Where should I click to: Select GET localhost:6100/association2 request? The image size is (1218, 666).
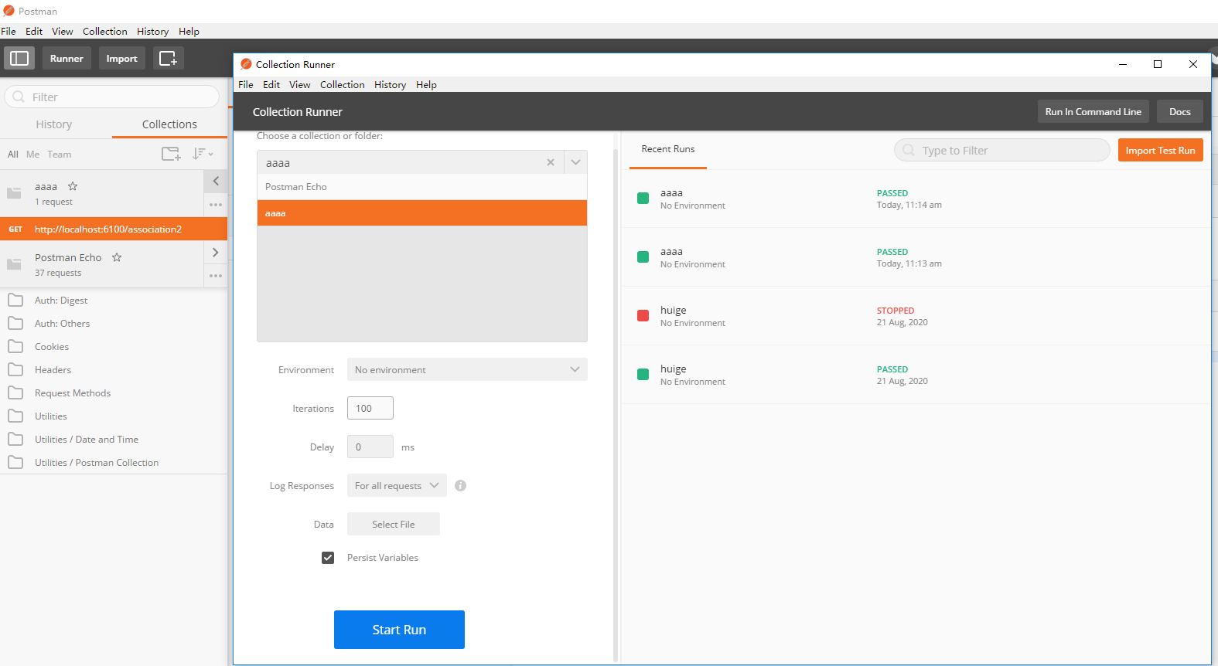point(114,229)
